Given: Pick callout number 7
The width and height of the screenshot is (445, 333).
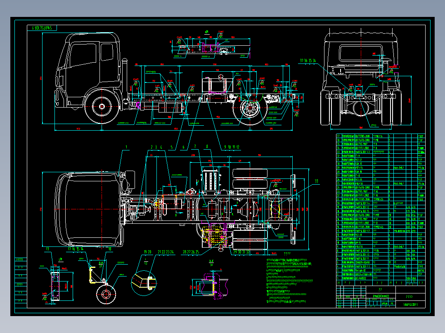Looking at the screenshot, I should pyautogui.click(x=195, y=147).
